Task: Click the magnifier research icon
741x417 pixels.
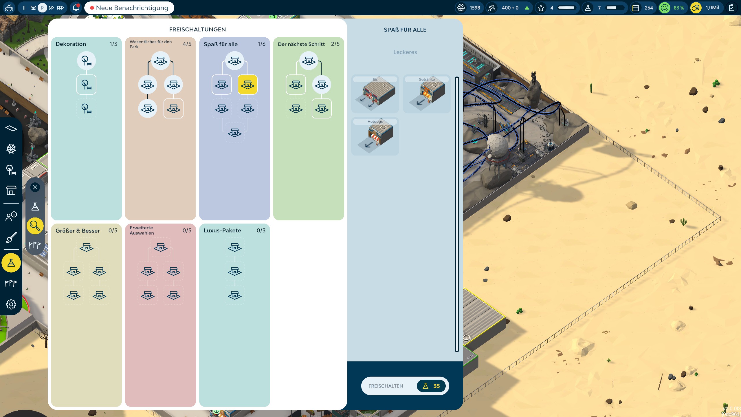Action: pos(35,226)
